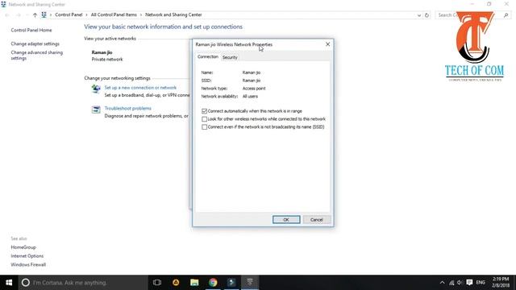Click the Raman jio active network name
516x290 pixels.
click(x=102, y=52)
